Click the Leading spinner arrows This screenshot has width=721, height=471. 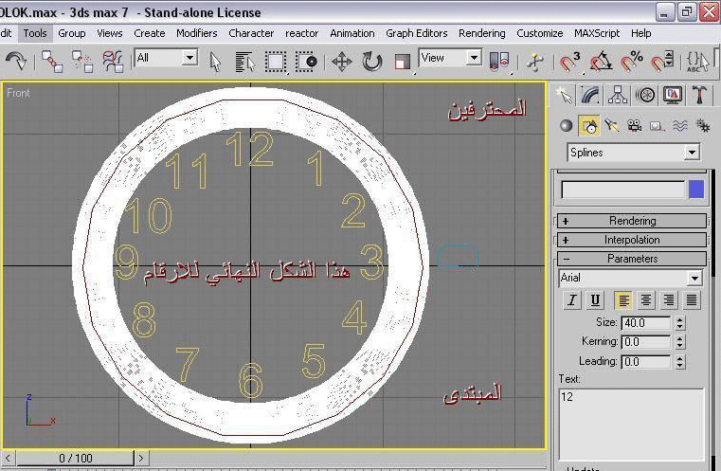(x=680, y=361)
